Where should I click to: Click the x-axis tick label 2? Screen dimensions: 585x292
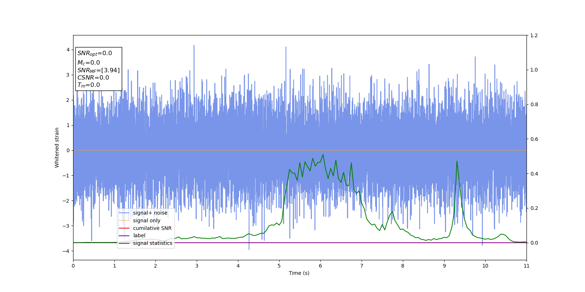coord(155,266)
